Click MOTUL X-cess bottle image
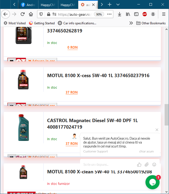 pos(23,79)
